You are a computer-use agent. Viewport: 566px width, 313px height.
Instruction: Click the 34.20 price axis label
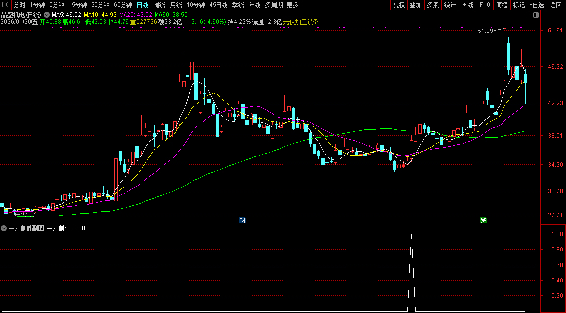point(555,165)
